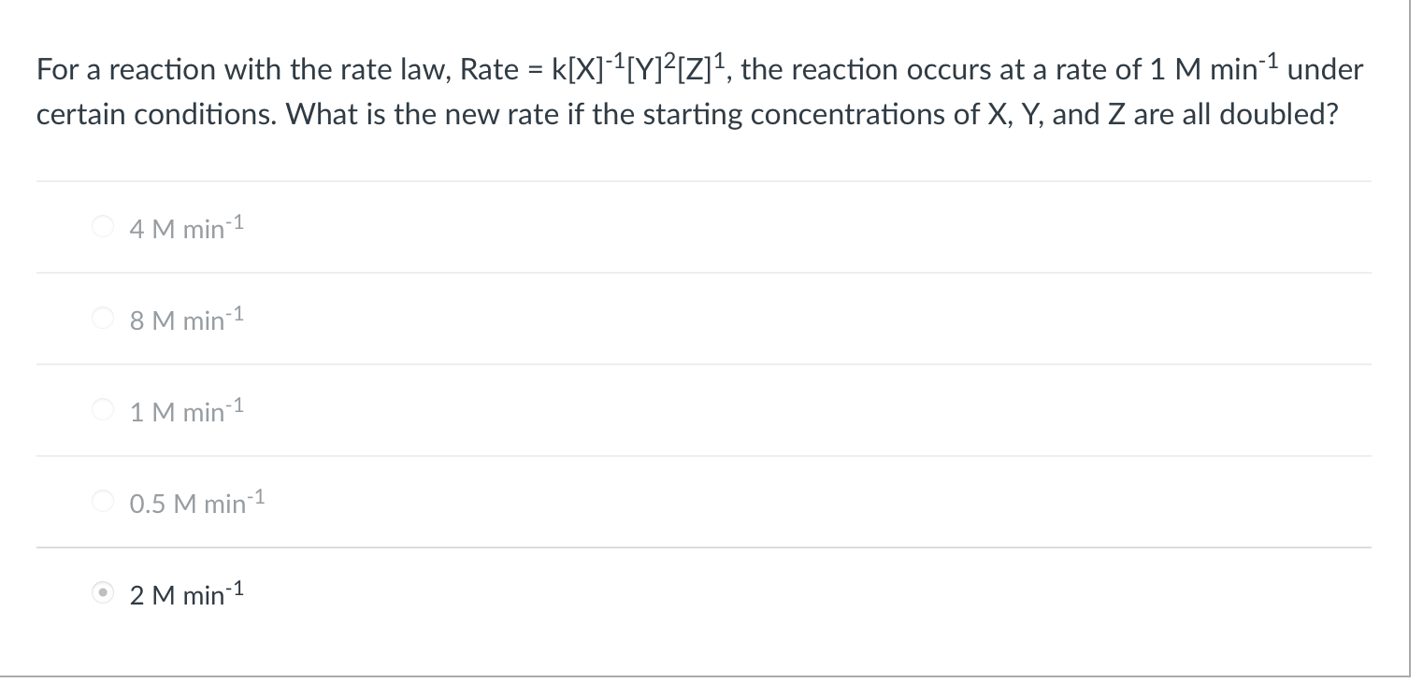The image size is (1423, 697).
Task: Click the 4 M min⁻¹ answer text label
Action: point(185,226)
